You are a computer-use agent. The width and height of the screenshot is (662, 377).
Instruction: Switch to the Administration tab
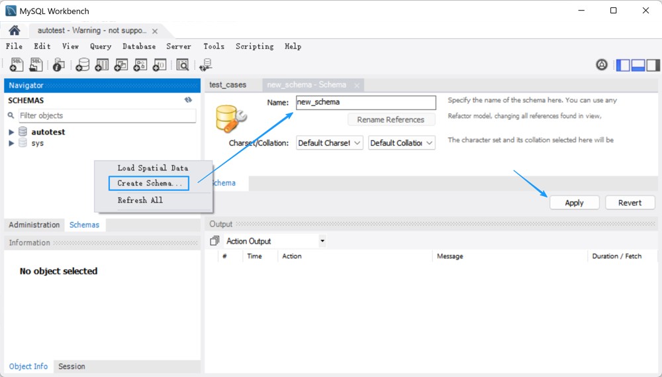click(34, 225)
